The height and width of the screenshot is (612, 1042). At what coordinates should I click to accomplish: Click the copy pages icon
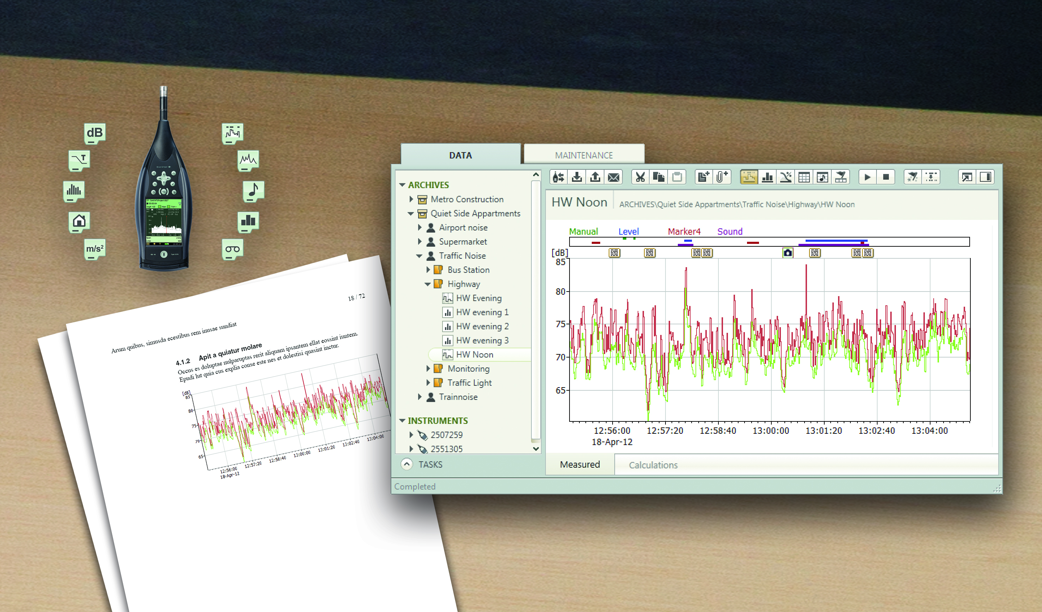[659, 178]
